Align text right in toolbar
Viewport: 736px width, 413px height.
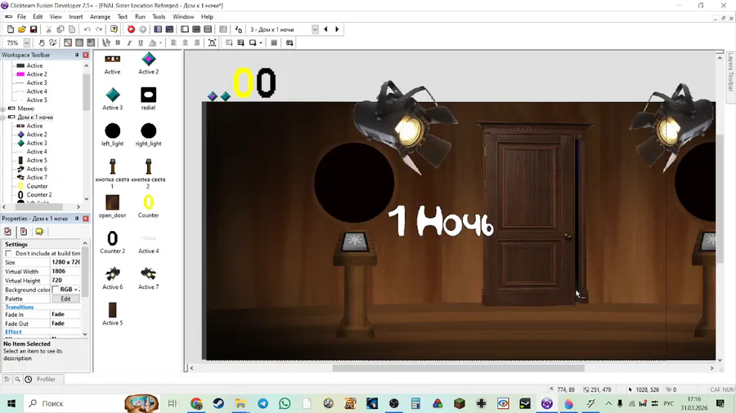tap(196, 42)
